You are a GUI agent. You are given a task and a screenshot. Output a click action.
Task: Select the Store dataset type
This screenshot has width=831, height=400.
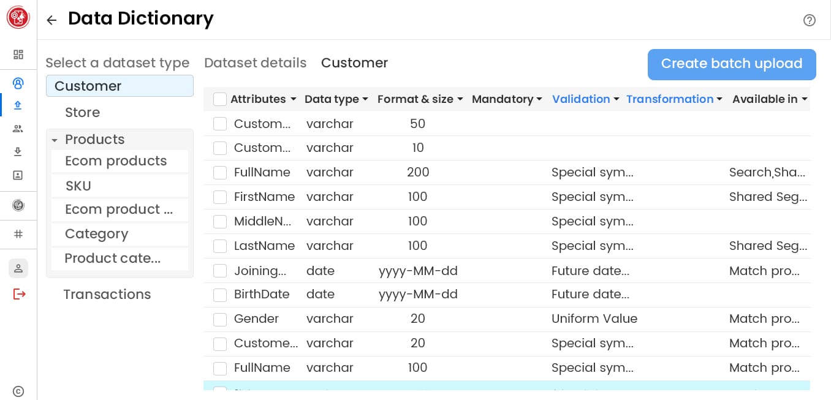coord(82,113)
